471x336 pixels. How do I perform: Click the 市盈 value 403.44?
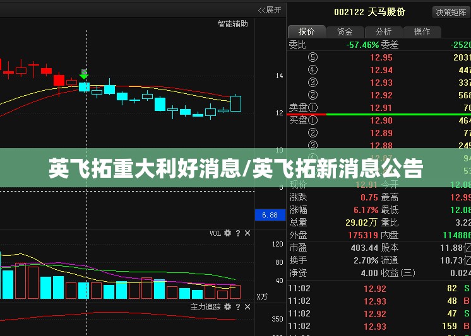point(364,248)
